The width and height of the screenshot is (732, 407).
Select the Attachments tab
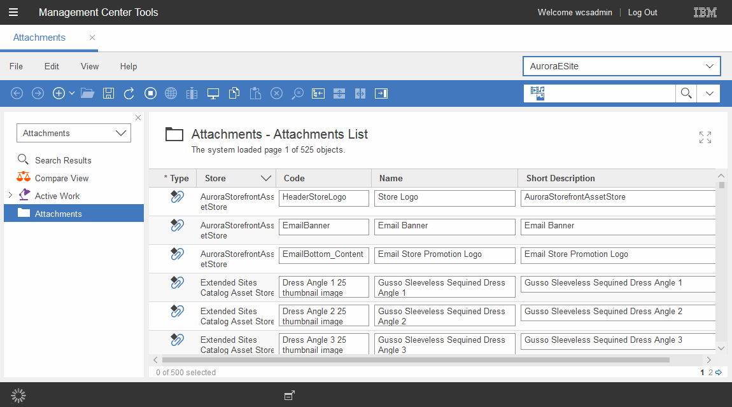pyautogui.click(x=39, y=38)
